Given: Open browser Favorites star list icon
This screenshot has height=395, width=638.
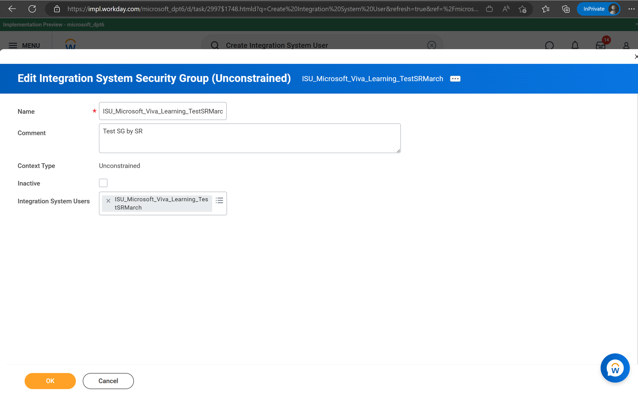Looking at the screenshot, I should click(545, 9).
